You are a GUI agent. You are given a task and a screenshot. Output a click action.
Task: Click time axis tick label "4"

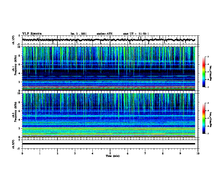point(93,153)
